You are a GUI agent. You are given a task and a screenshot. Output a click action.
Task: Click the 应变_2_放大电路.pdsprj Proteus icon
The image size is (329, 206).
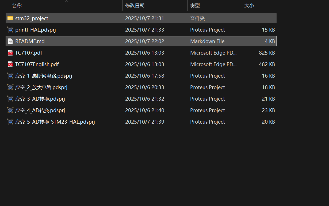tap(10, 87)
